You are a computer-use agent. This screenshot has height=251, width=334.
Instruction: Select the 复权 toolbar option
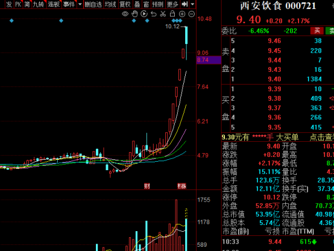[125, 4]
